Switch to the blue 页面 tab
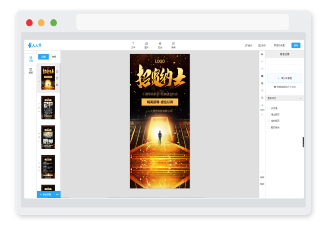Viewport: 328px width, 228px height. click(44, 57)
